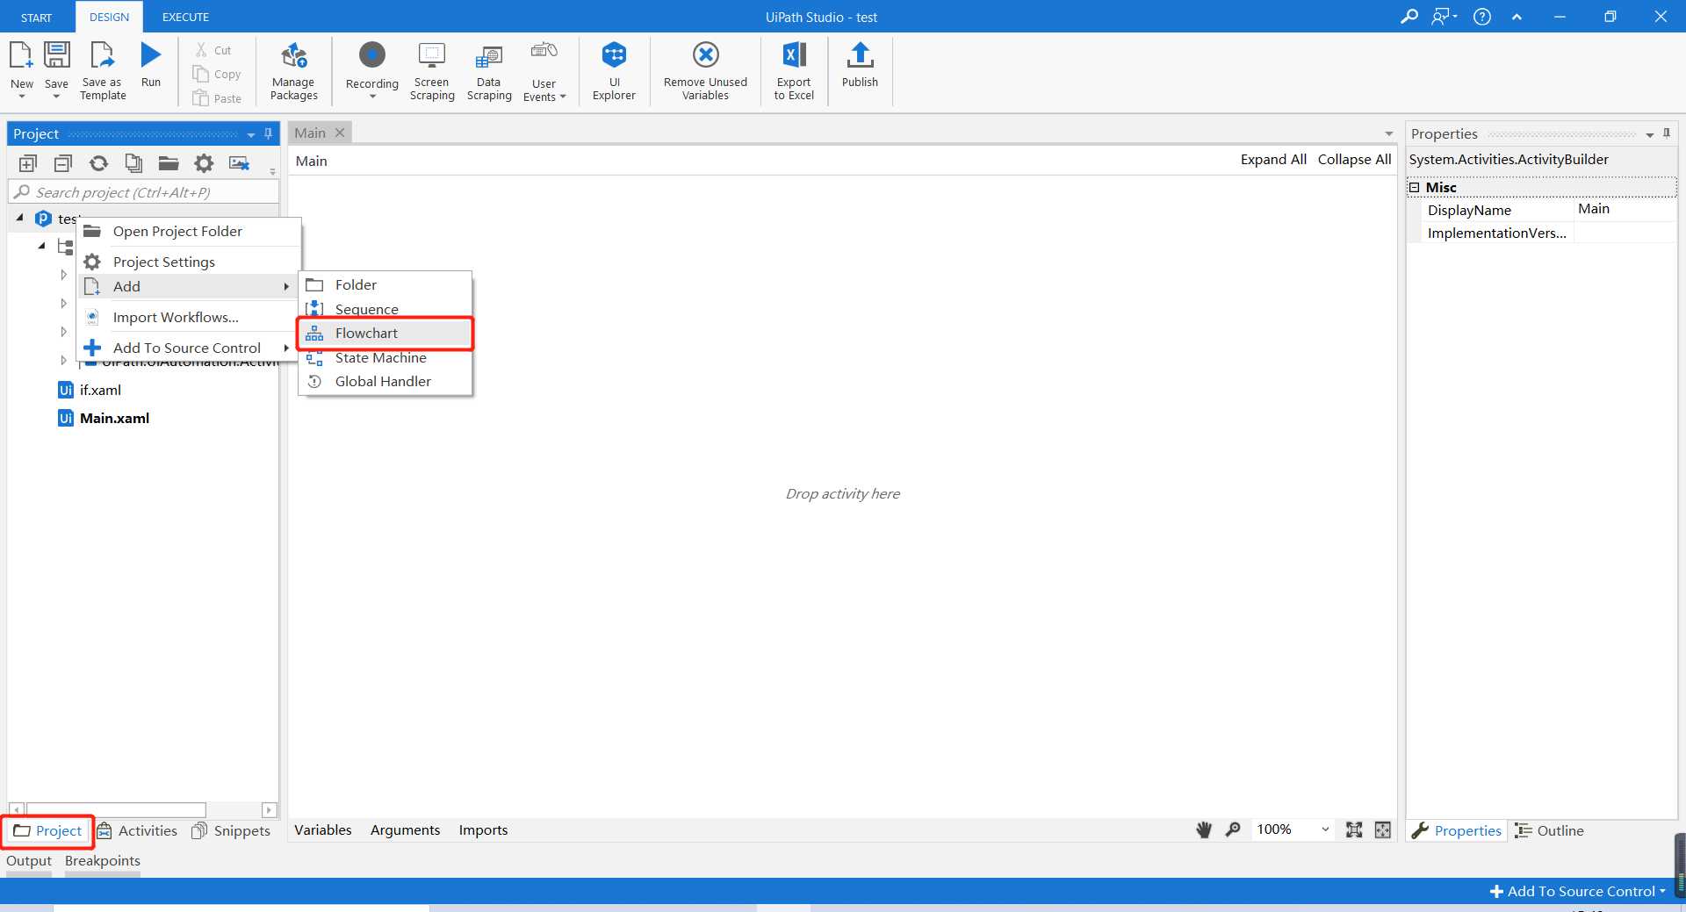Switch to the EXECUTE ribbon tab

185,17
